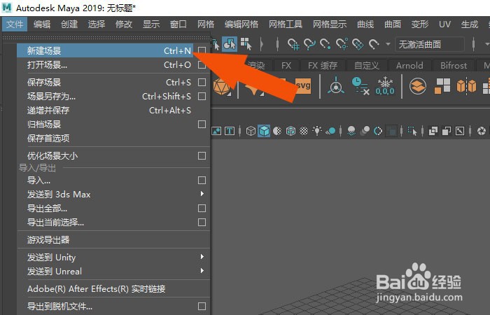Click the Center Pivot shelf icon
490x315 pixels.
336,85
